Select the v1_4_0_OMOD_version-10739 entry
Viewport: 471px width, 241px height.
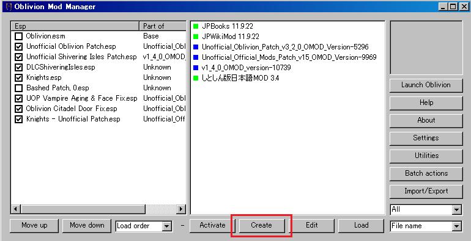click(247, 68)
